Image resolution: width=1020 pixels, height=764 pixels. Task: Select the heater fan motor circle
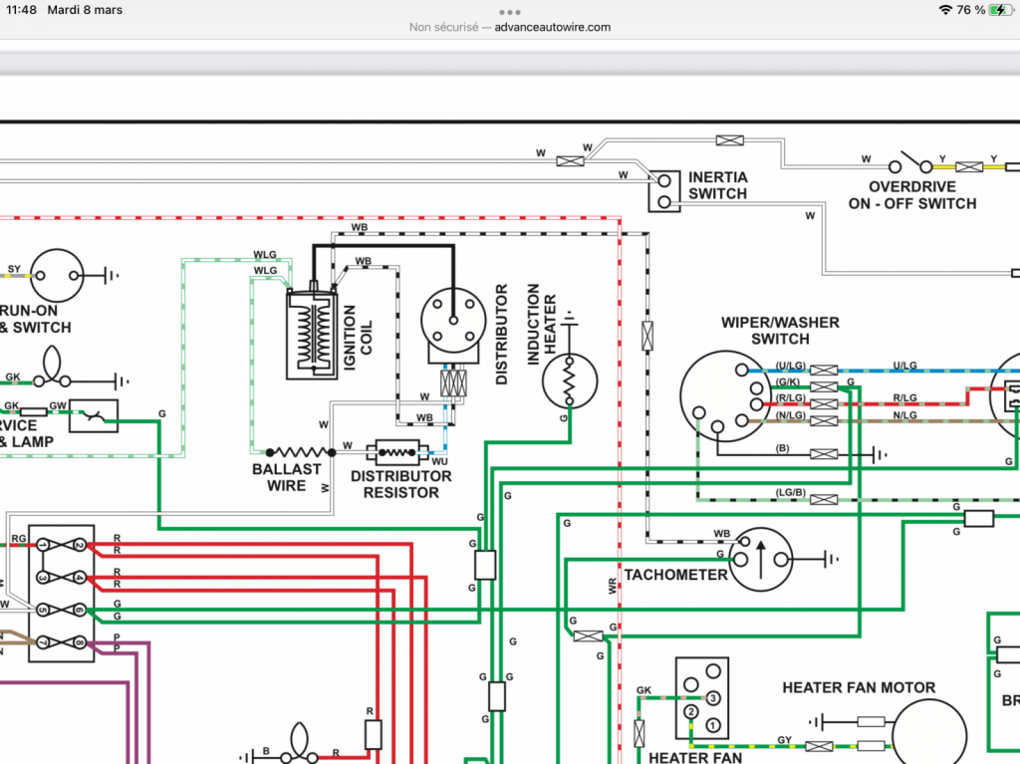929,735
